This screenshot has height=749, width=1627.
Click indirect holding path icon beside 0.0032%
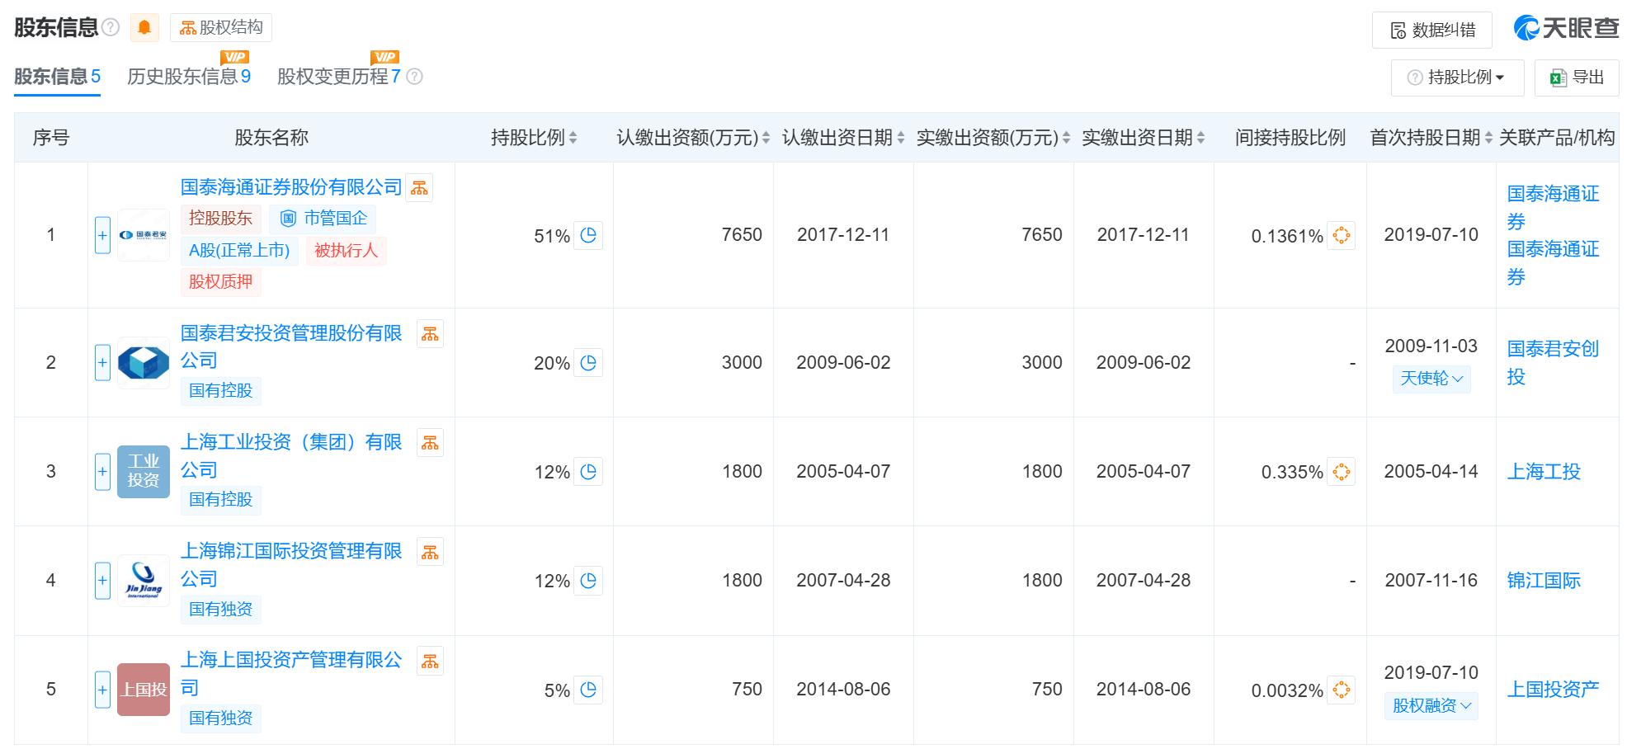(1342, 690)
